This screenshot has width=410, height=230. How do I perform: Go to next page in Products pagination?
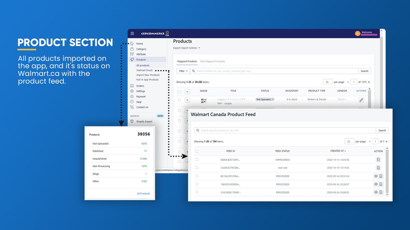coord(369,82)
